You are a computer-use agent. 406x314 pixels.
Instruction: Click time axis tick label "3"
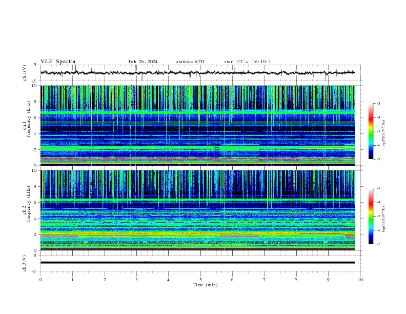pyautogui.click(x=136, y=280)
